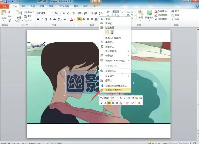Screen dimensions: 199x144
Task: Open the Layout (版式) dropdown
Action: tap(29, 12)
